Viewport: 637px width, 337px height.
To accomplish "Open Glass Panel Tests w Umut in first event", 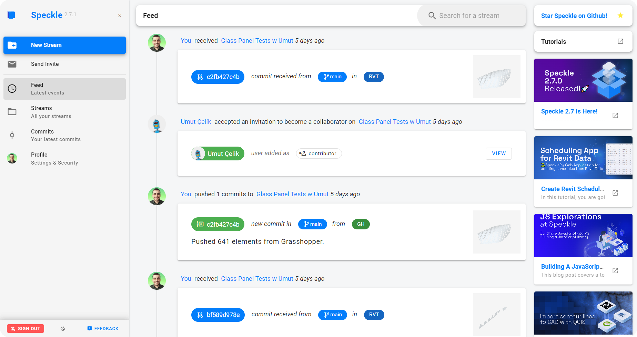I will [x=257, y=41].
